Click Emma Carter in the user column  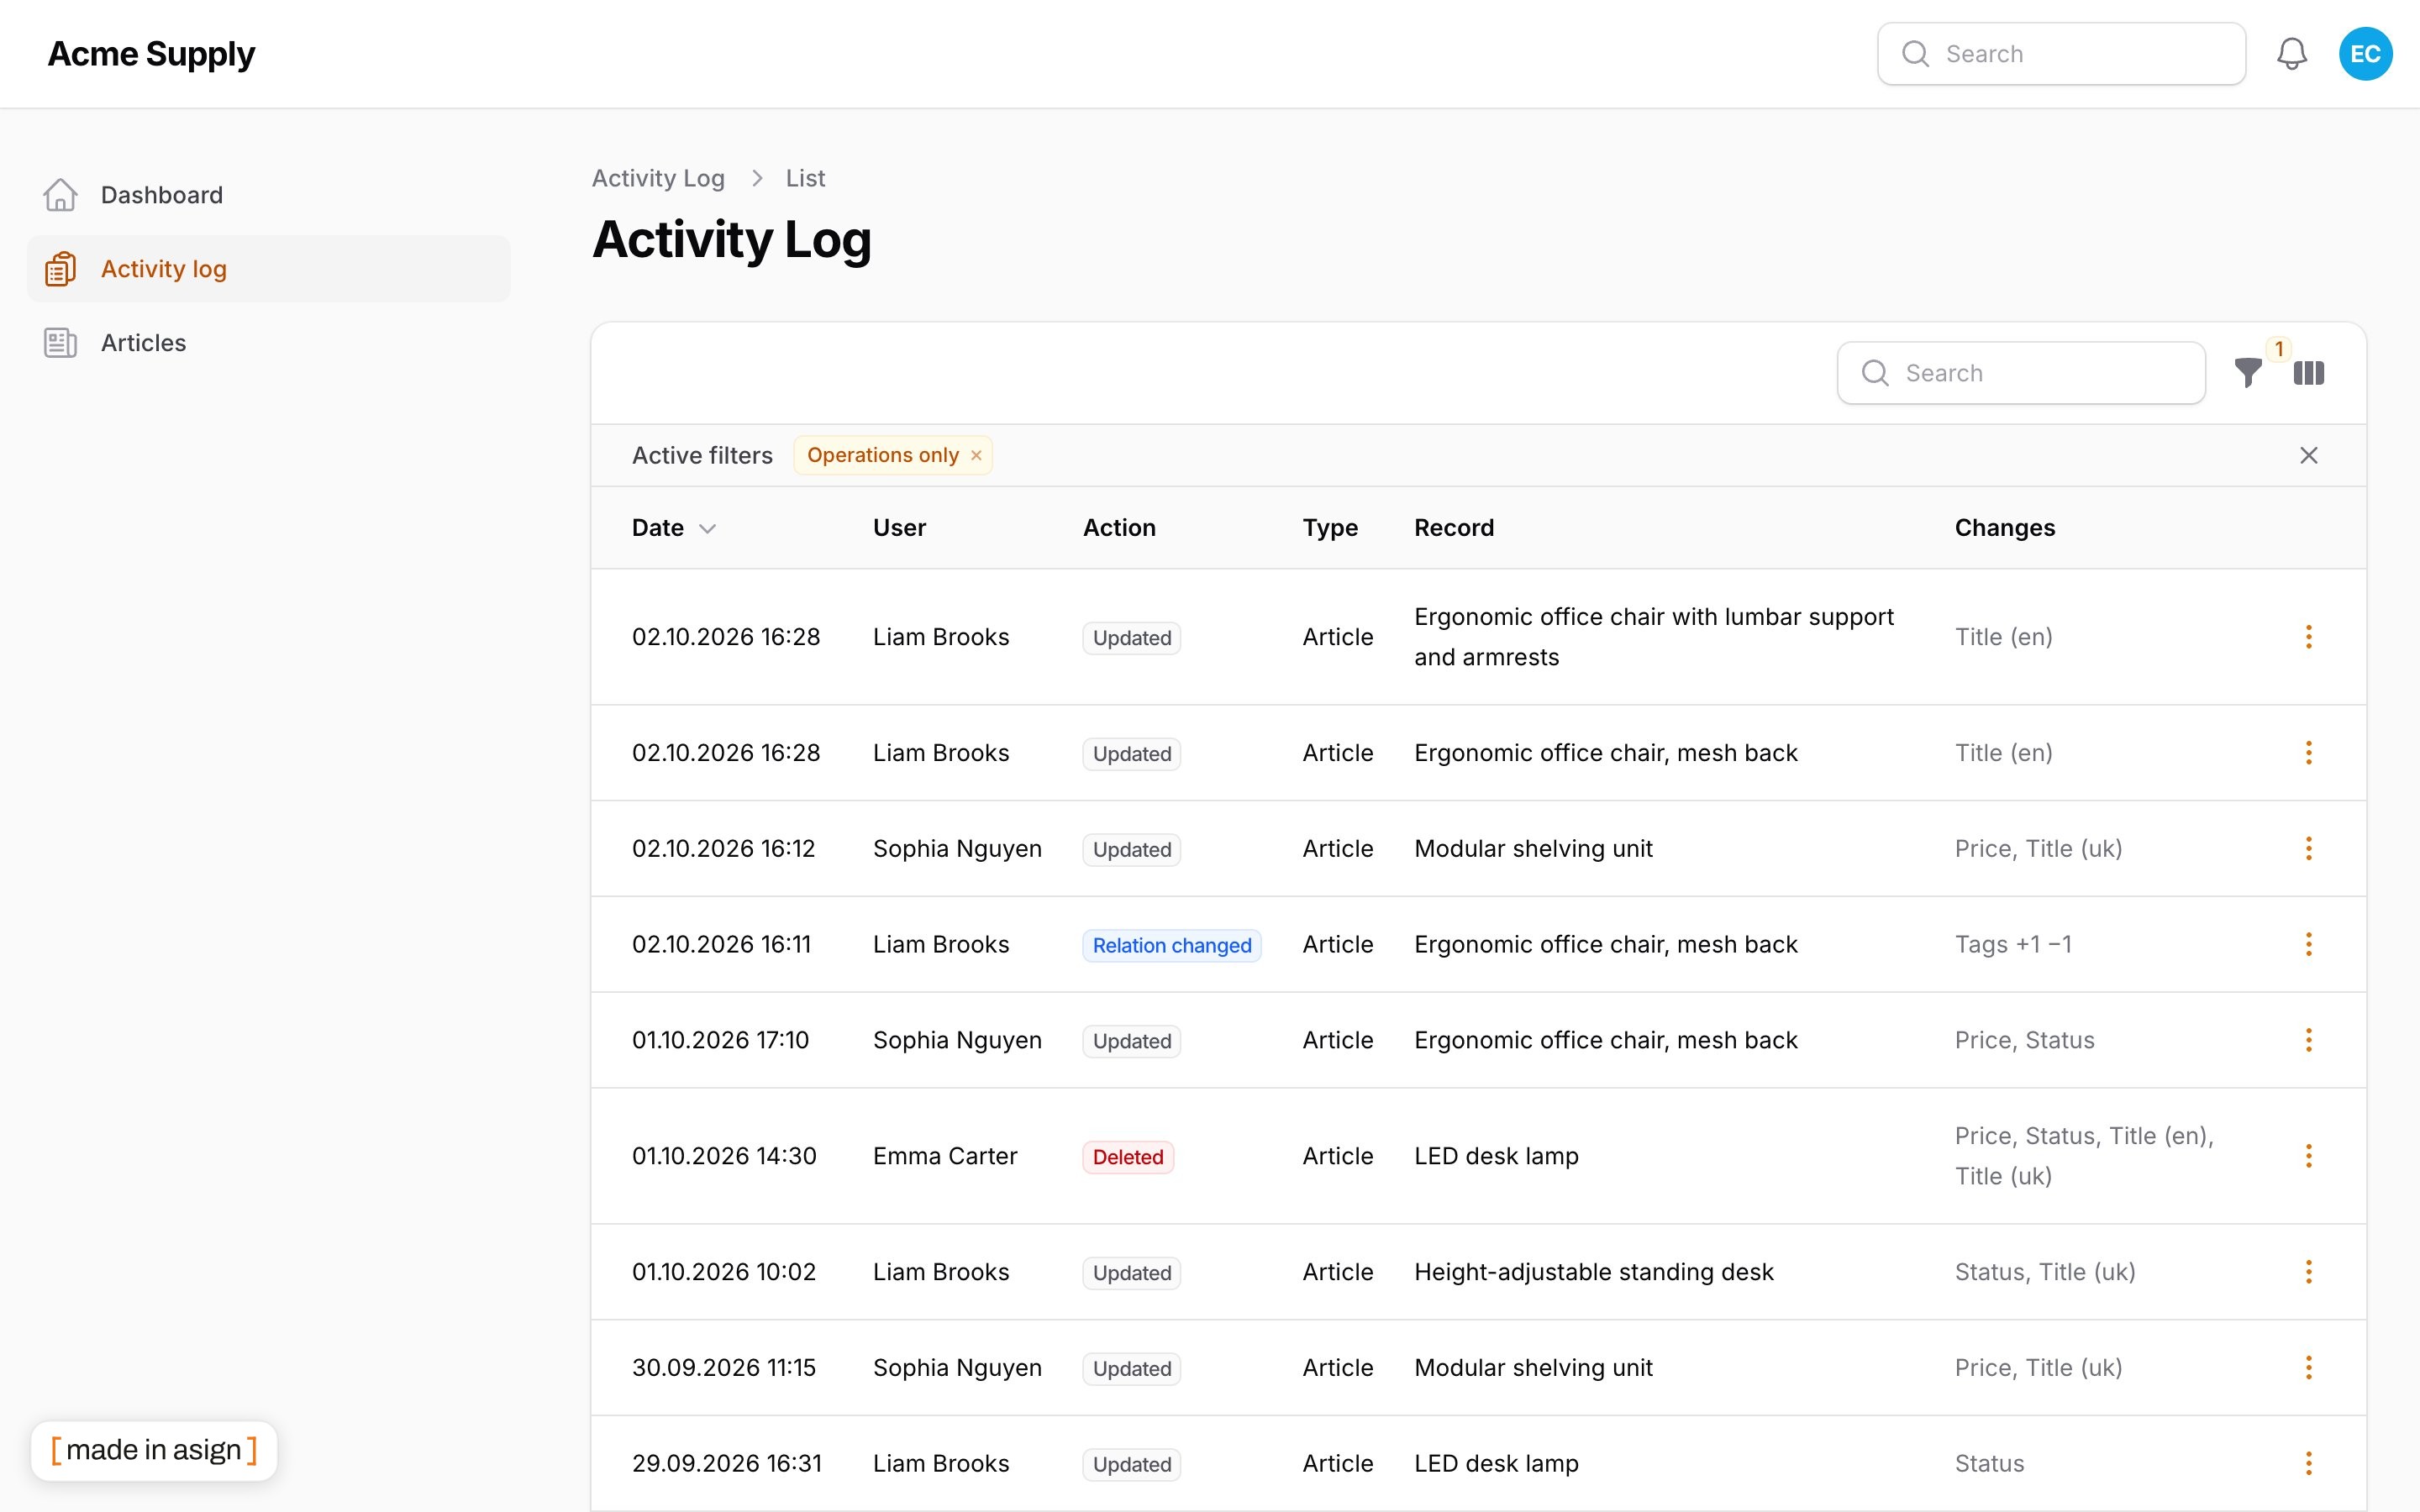944,1157
